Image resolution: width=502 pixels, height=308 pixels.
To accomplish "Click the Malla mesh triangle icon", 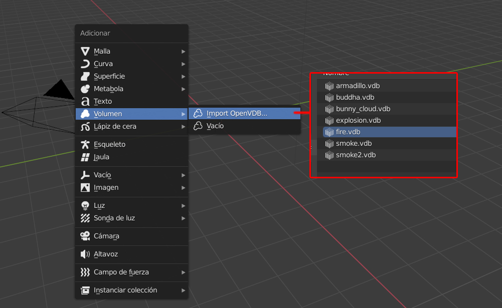I will (85, 51).
